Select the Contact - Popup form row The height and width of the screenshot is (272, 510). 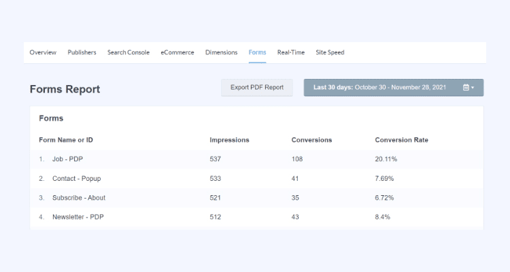[256, 178]
